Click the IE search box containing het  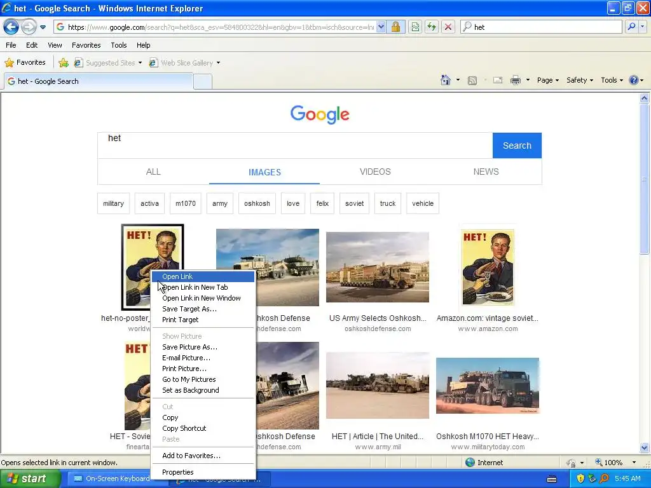pyautogui.click(x=542, y=27)
